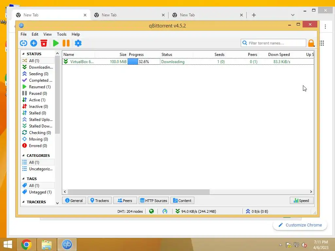Select the Moving (0) filter
Image resolution: width=335 pixels, height=251 pixels.
[38, 139]
